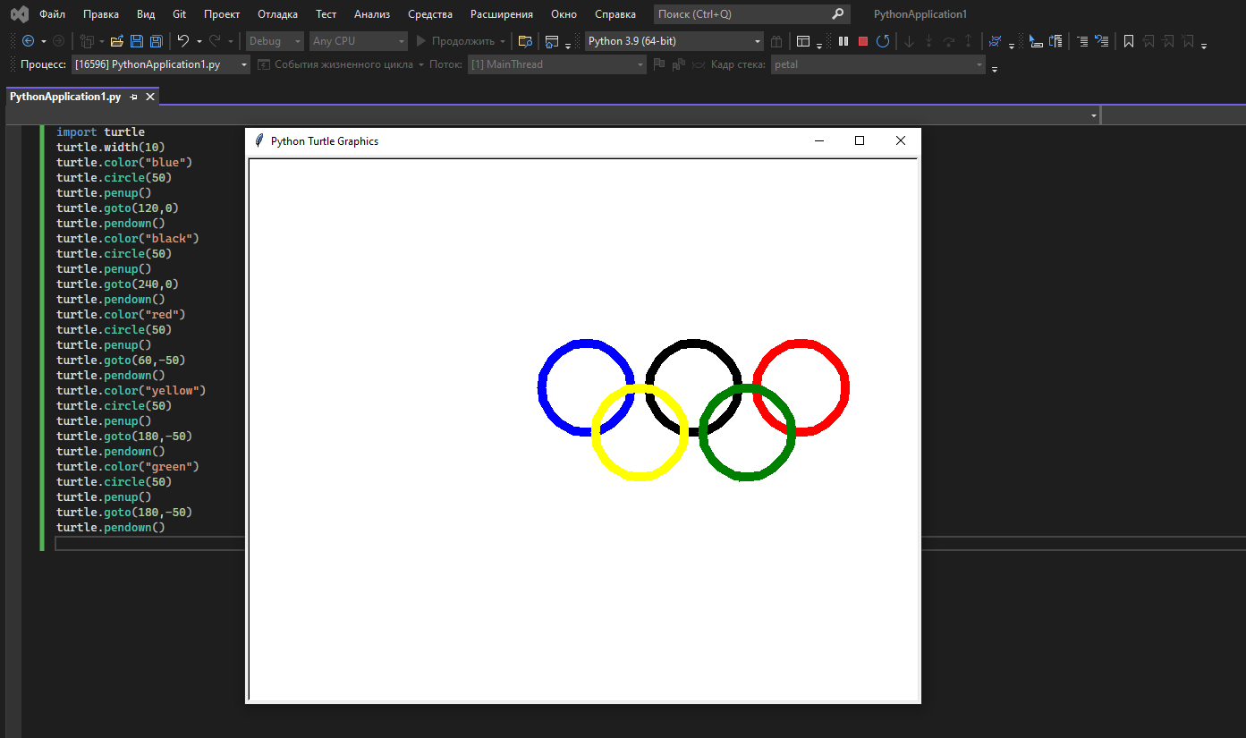Screen dimensions: 1246x738
Task: Expand the Undo history dropdown arrow
Action: [199, 41]
